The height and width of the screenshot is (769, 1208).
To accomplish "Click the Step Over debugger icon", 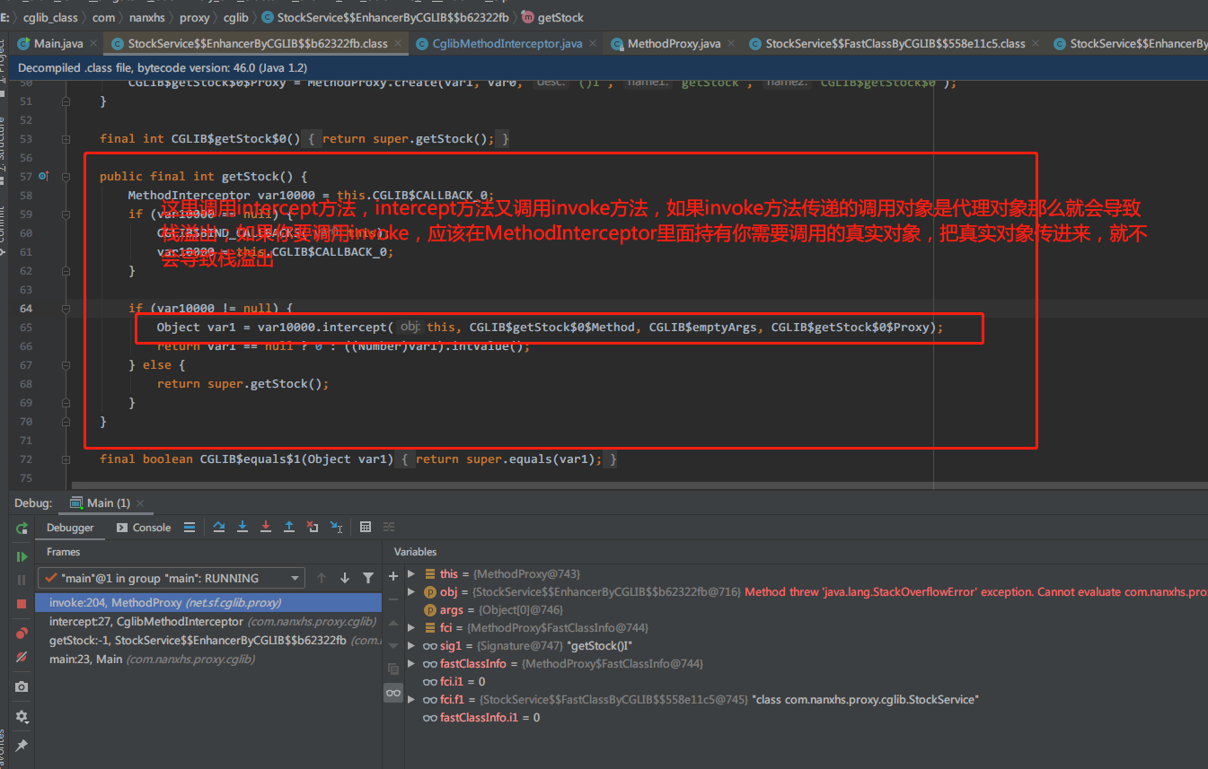I will point(219,527).
